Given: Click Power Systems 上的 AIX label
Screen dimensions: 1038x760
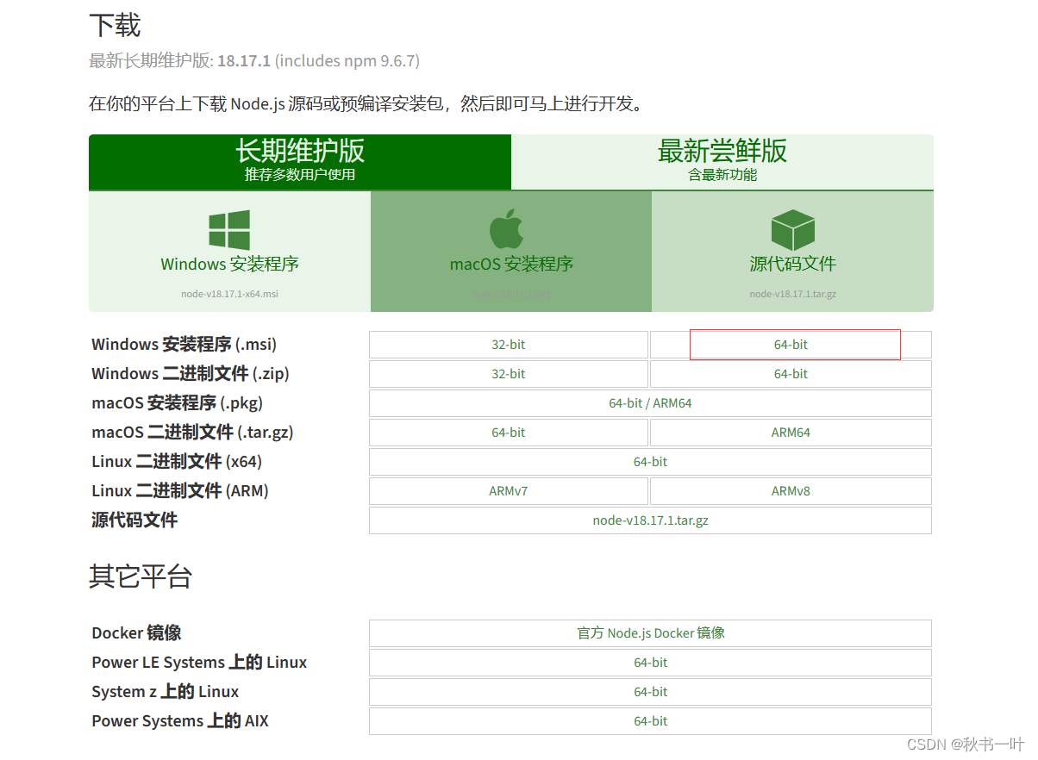Looking at the screenshot, I should (x=180, y=721).
